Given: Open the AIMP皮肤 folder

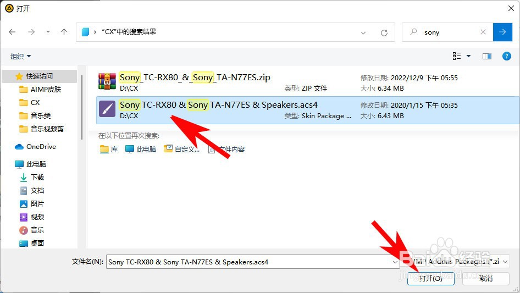Looking at the screenshot, I should coord(41,89).
